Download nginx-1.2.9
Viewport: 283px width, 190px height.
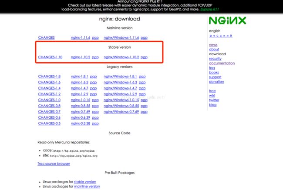click(x=79, y=94)
